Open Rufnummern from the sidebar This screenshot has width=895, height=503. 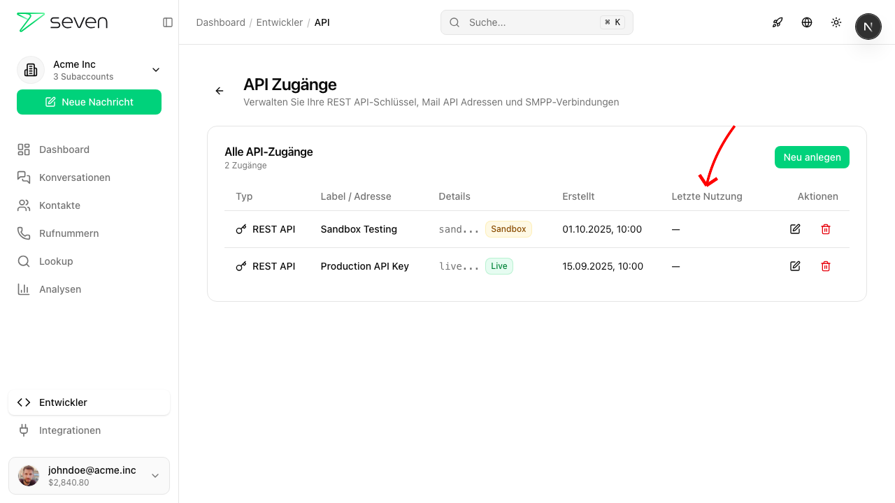68,233
